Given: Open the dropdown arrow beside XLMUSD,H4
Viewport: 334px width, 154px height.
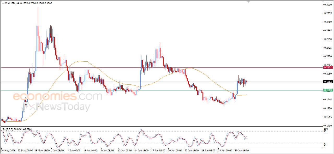Looking at the screenshot, I should [3, 3].
